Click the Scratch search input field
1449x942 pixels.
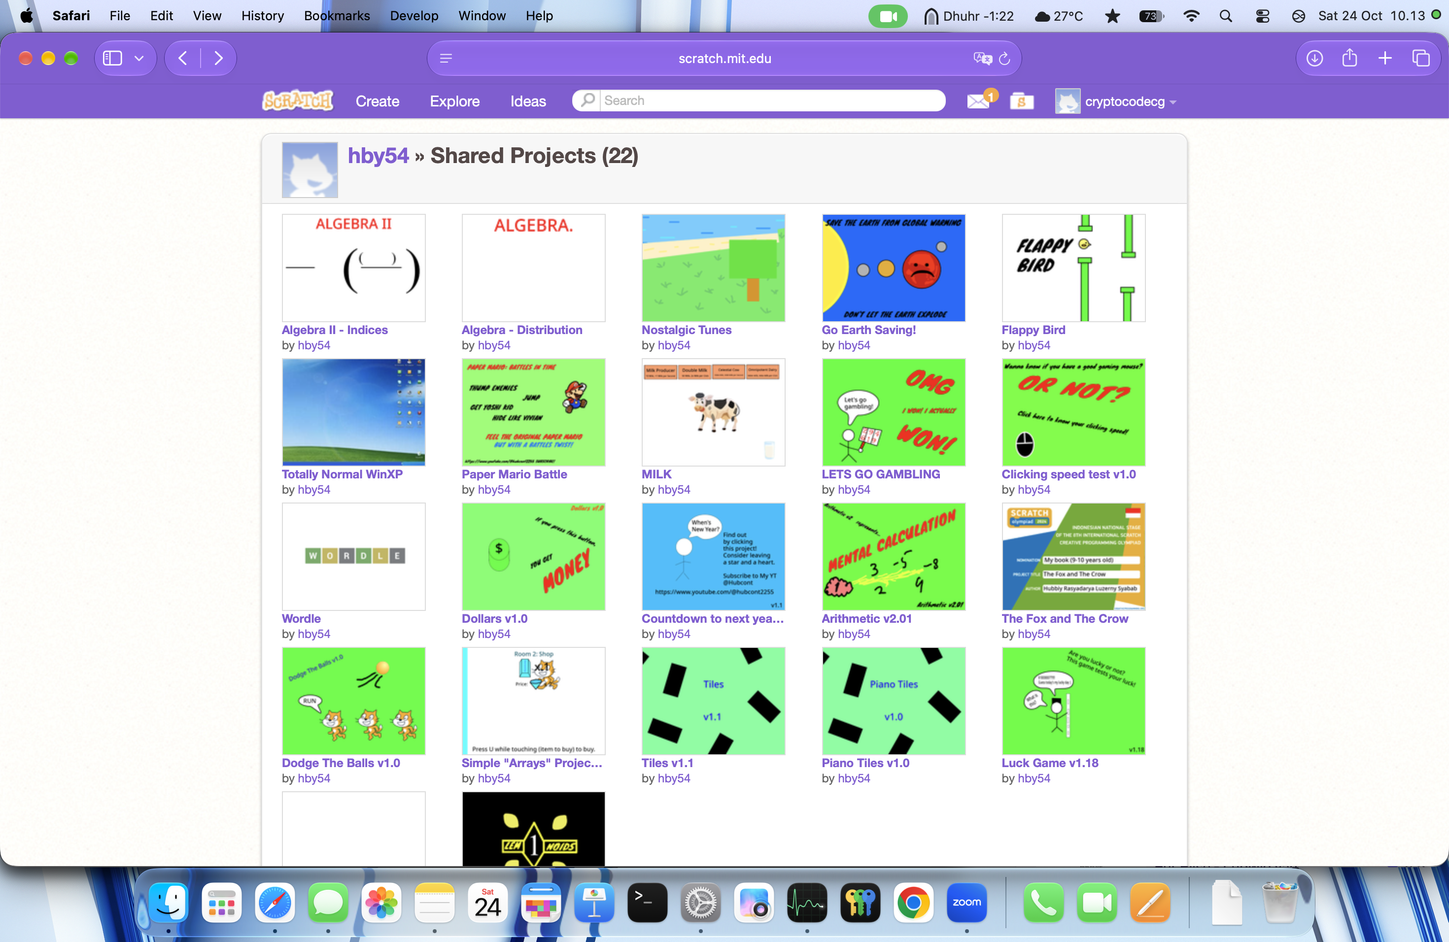click(x=773, y=101)
